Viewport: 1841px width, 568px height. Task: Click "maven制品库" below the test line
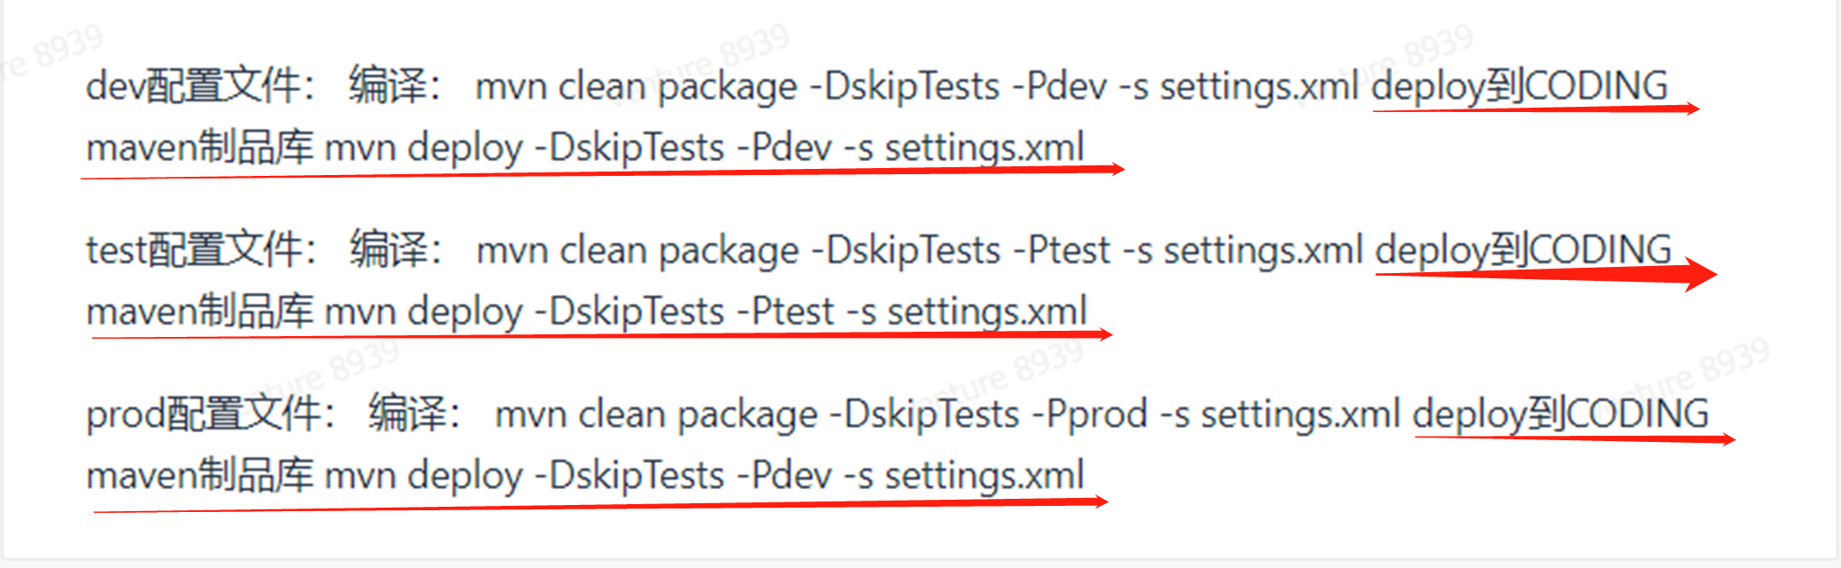200,312
